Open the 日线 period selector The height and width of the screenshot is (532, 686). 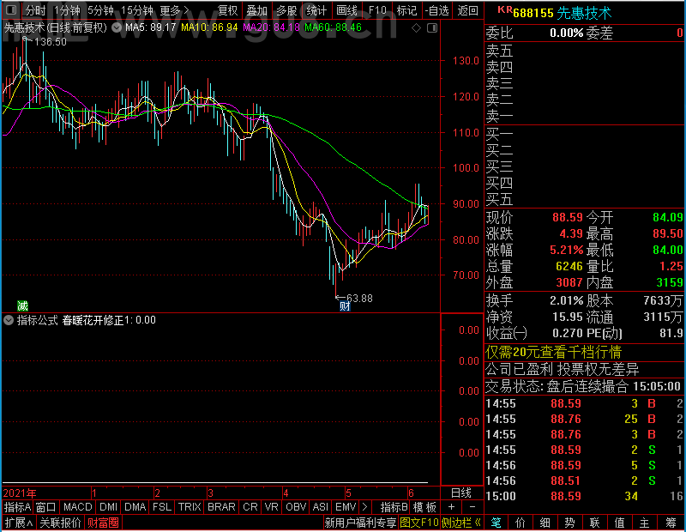click(461, 493)
